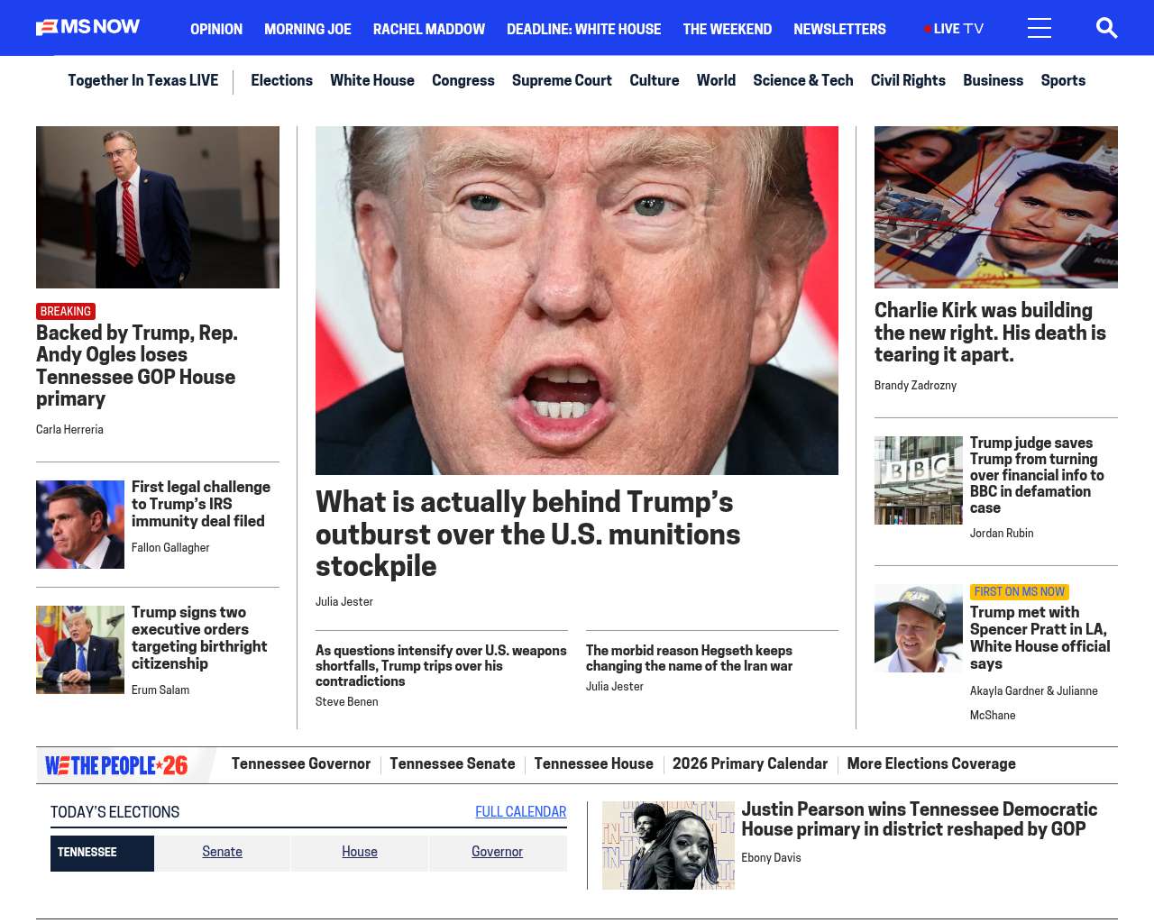Open Tennessee House results in Today's Elections
The width and height of the screenshot is (1154, 923).
(360, 853)
